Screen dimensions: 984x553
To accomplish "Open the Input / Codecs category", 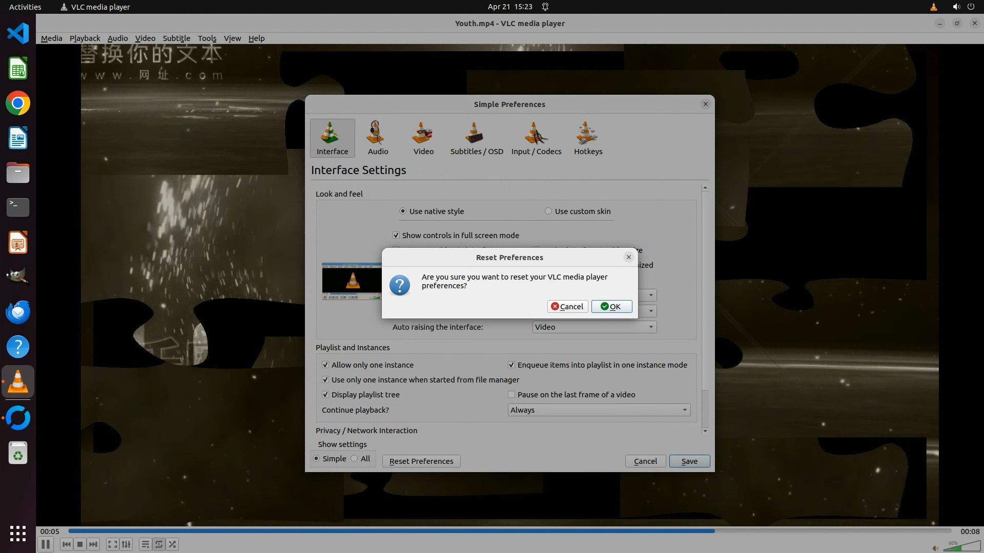I will pos(536,137).
